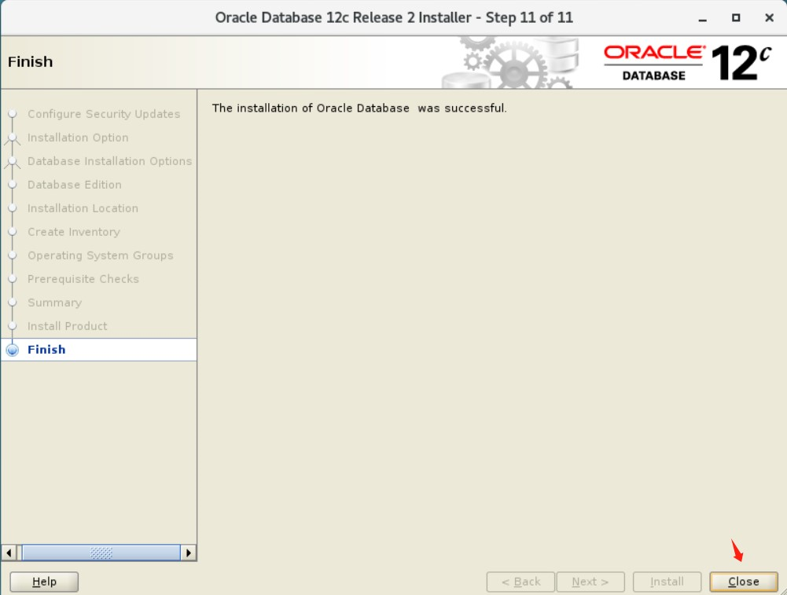The height and width of the screenshot is (595, 787).
Task: Click the disabled Next button
Action: (590, 582)
